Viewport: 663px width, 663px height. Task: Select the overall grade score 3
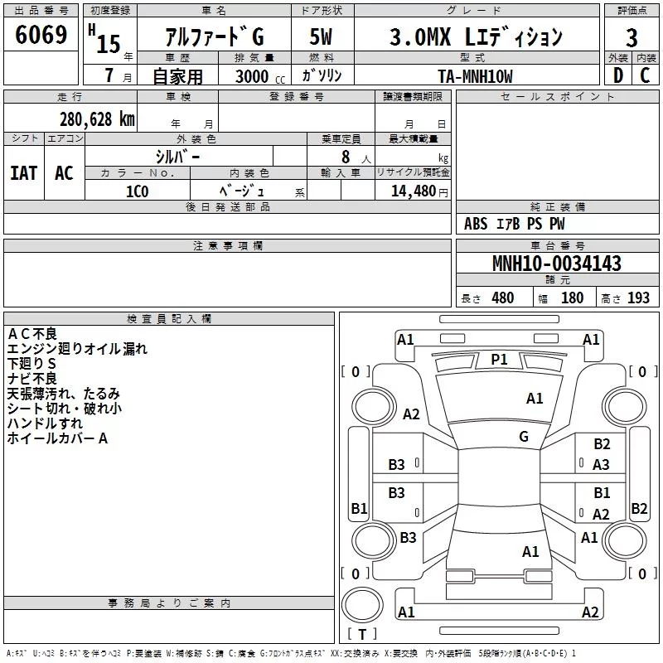[x=632, y=37]
